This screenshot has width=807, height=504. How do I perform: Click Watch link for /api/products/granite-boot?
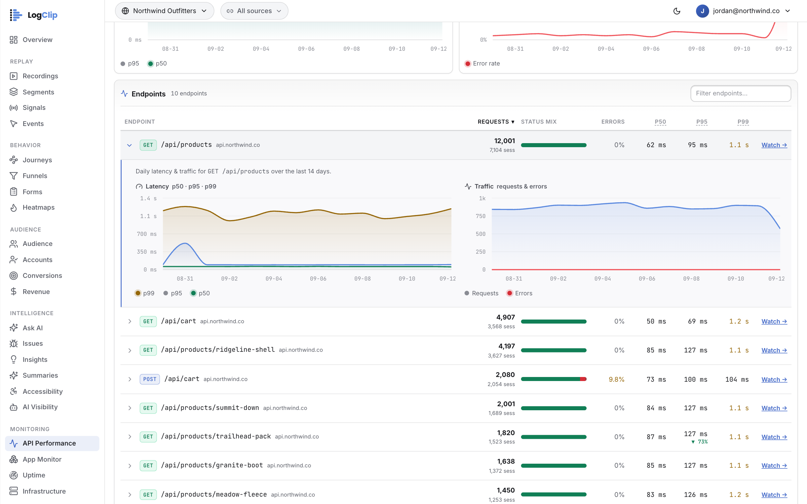[774, 466]
